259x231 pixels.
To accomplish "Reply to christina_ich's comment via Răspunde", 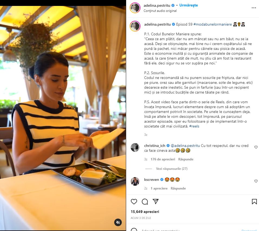I will tap(186, 159).
